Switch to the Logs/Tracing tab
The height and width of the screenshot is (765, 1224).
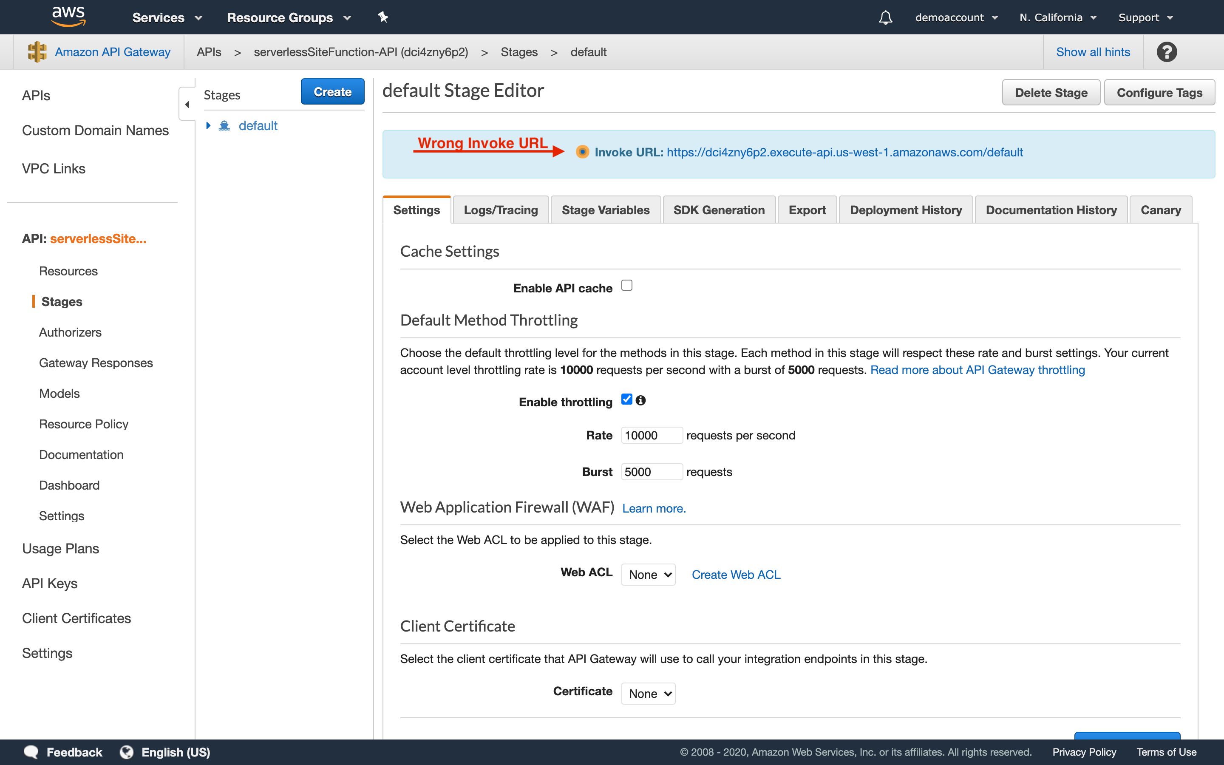pos(501,210)
